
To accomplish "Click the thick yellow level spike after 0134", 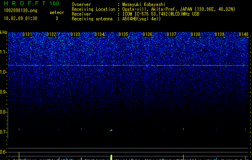I will tap(111, 157).
